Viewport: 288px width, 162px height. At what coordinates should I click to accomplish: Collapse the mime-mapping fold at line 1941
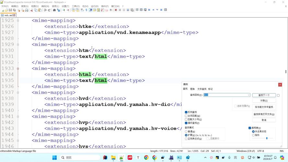[x=18, y=116]
